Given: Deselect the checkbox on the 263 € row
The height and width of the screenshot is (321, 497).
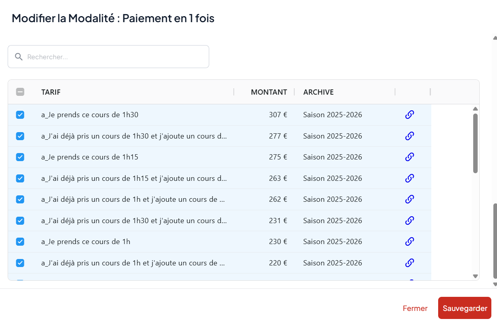Looking at the screenshot, I should 20,178.
